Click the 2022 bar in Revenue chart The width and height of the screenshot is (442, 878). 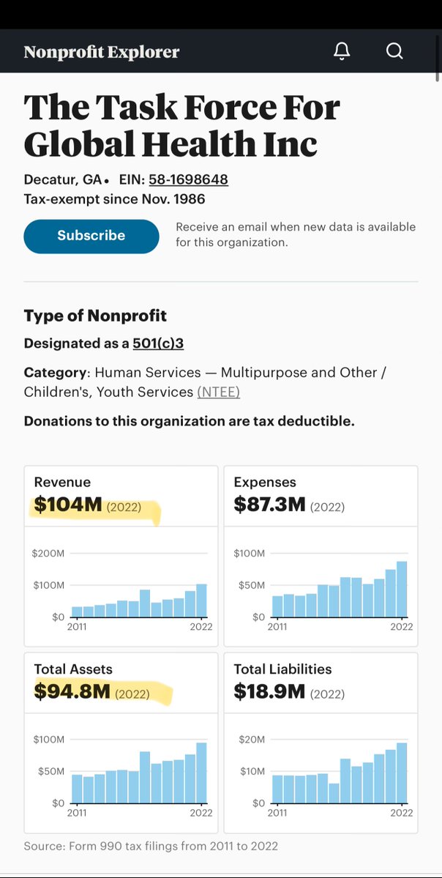(x=201, y=600)
